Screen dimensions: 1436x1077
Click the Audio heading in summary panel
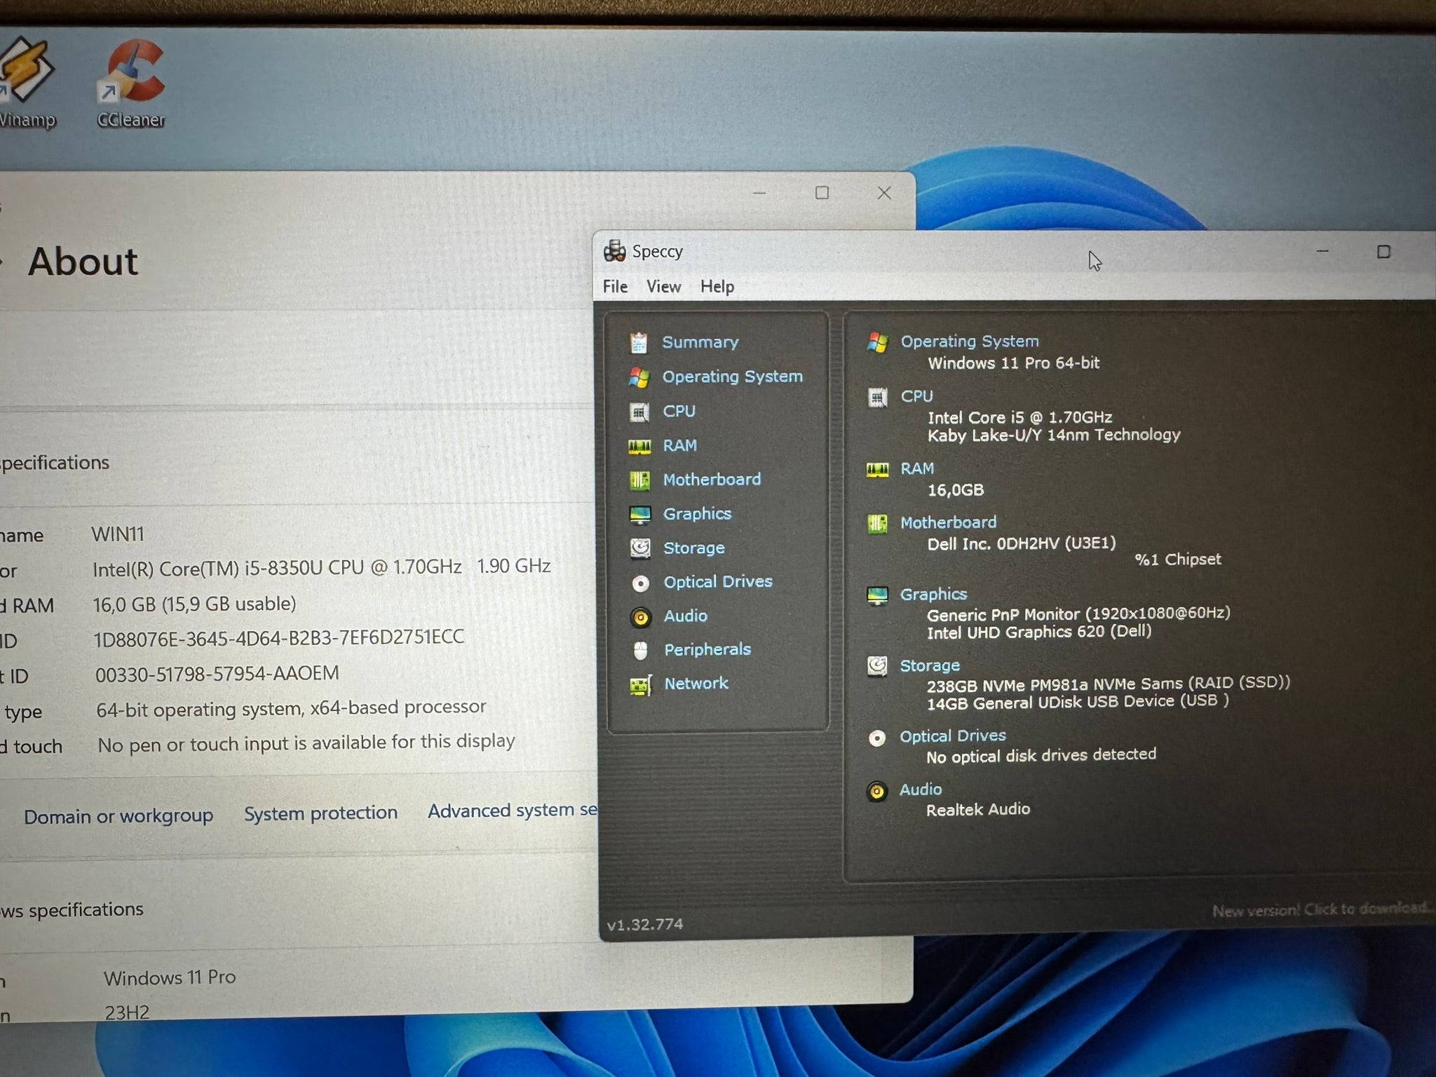[921, 790]
